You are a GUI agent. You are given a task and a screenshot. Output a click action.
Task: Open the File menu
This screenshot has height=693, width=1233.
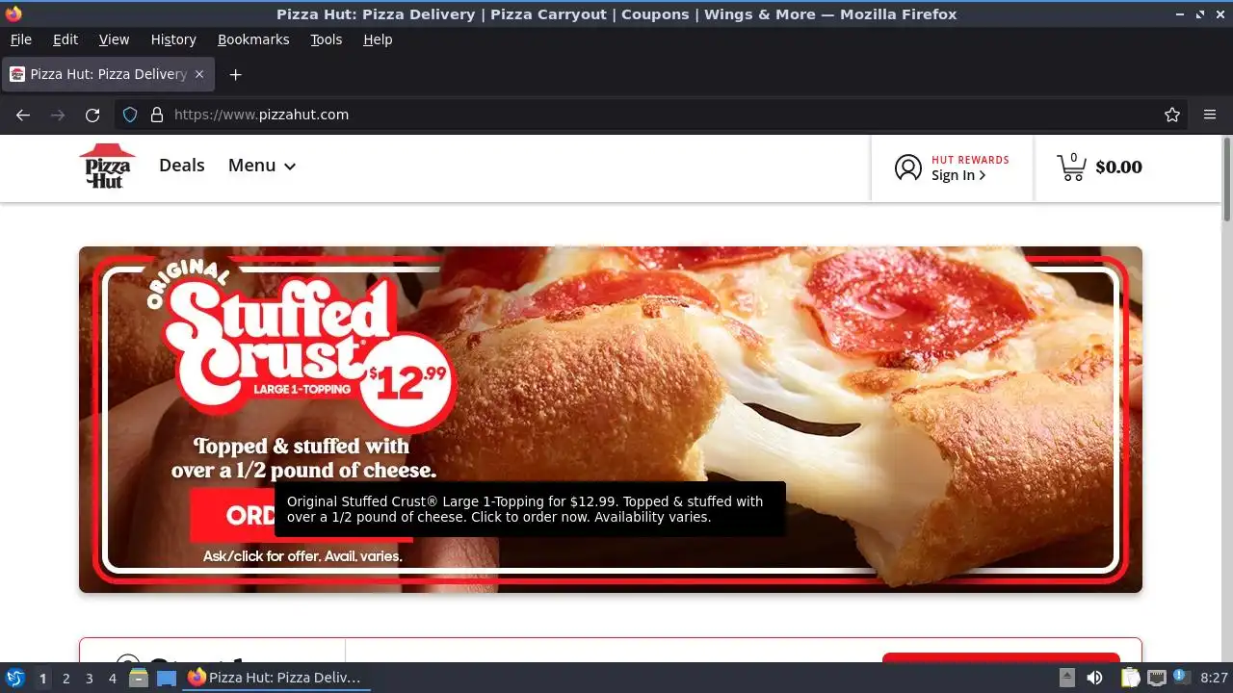pyautogui.click(x=20, y=39)
